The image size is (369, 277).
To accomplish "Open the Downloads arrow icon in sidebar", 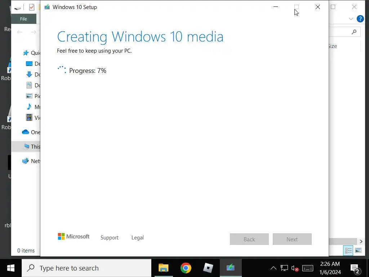I will click(x=29, y=74).
